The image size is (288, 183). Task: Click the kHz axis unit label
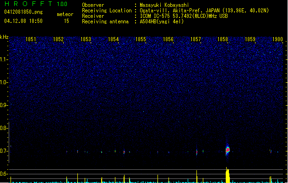(x=4, y=37)
